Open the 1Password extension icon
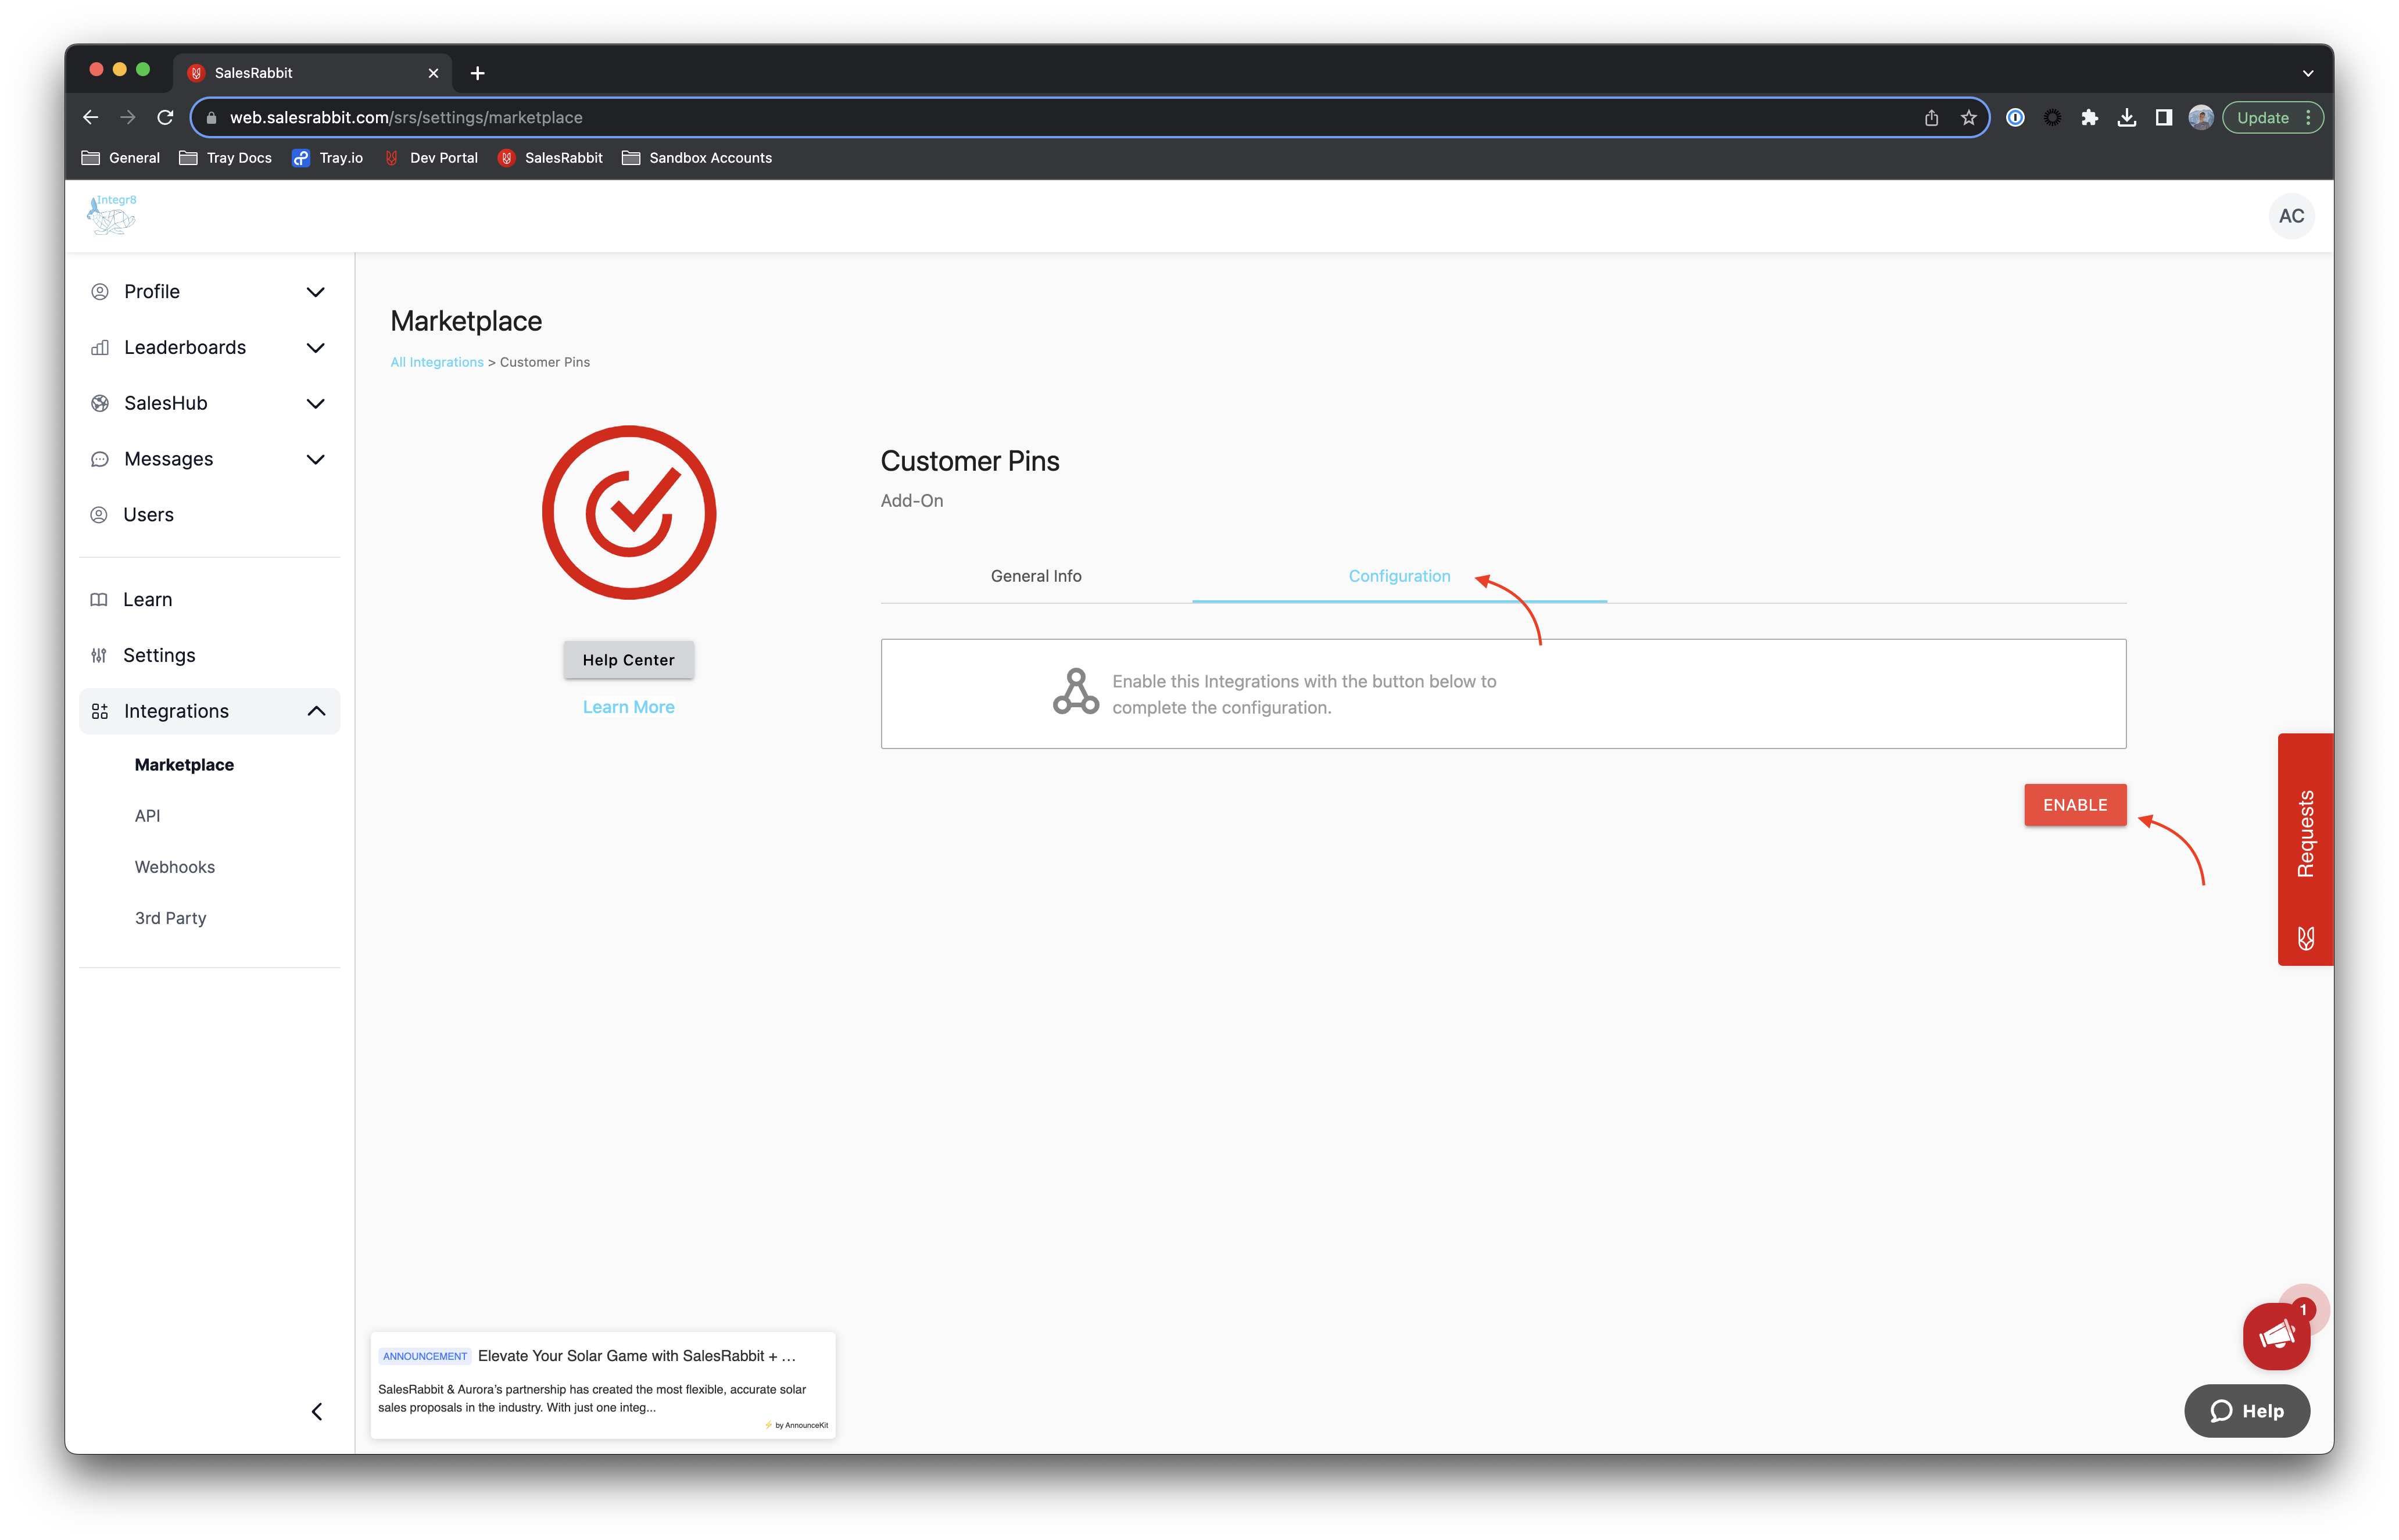The height and width of the screenshot is (1540, 2399). pyautogui.click(x=2015, y=118)
